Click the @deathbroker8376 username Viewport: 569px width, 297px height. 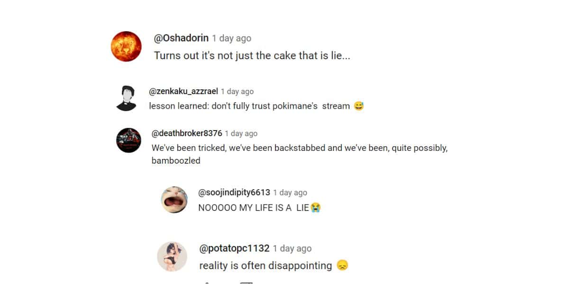click(187, 133)
